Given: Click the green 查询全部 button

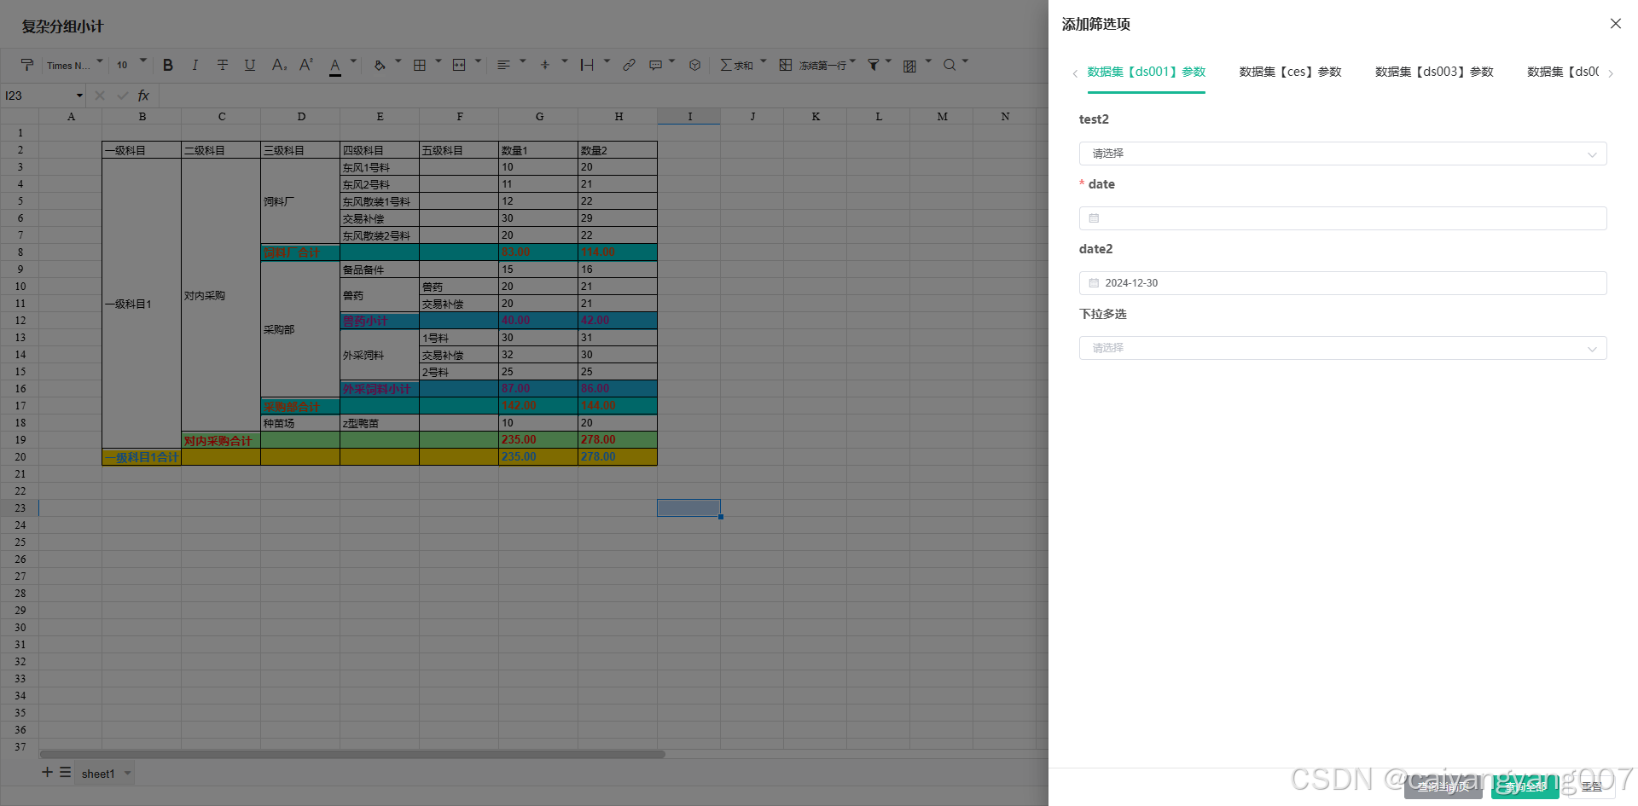Looking at the screenshot, I should (x=1525, y=786).
